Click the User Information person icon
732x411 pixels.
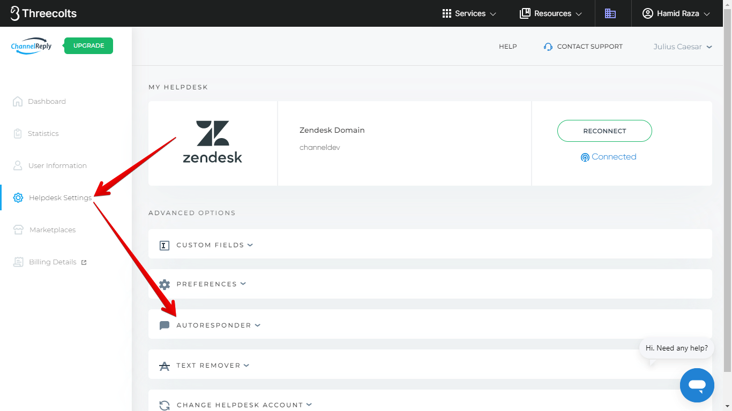click(x=18, y=165)
